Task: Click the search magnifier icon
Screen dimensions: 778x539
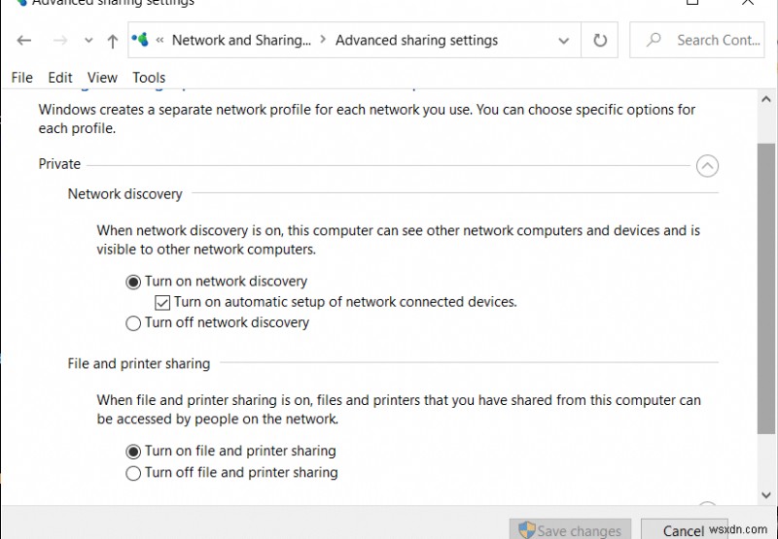Action: point(654,40)
